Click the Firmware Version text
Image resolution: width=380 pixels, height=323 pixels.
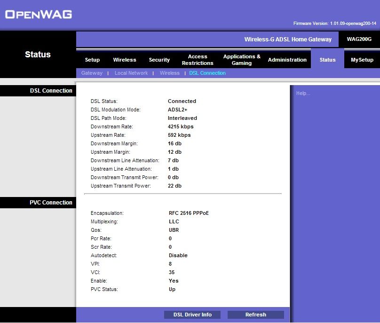click(334, 24)
